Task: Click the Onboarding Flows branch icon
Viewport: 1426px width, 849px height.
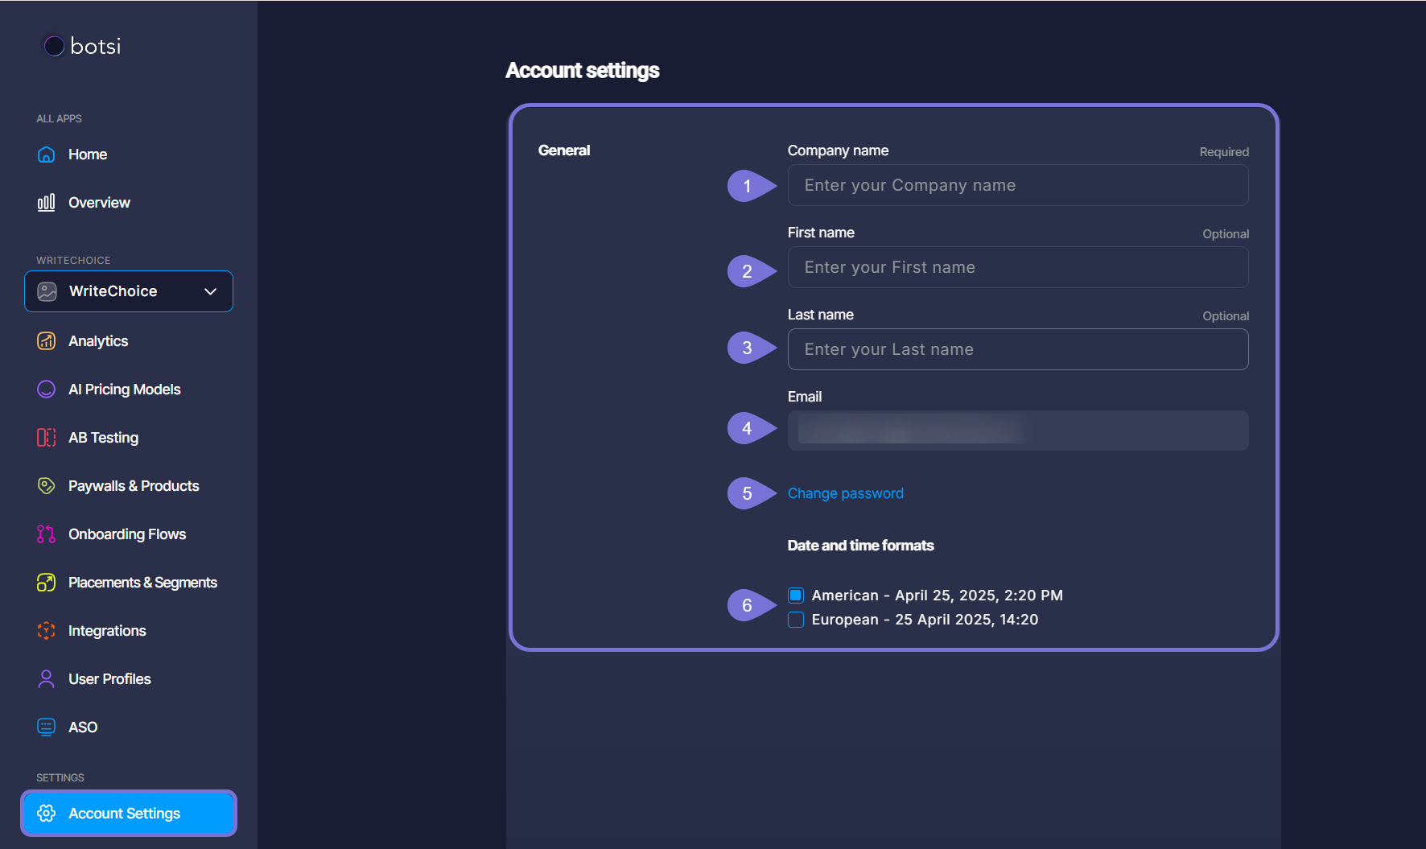Action: 47,534
